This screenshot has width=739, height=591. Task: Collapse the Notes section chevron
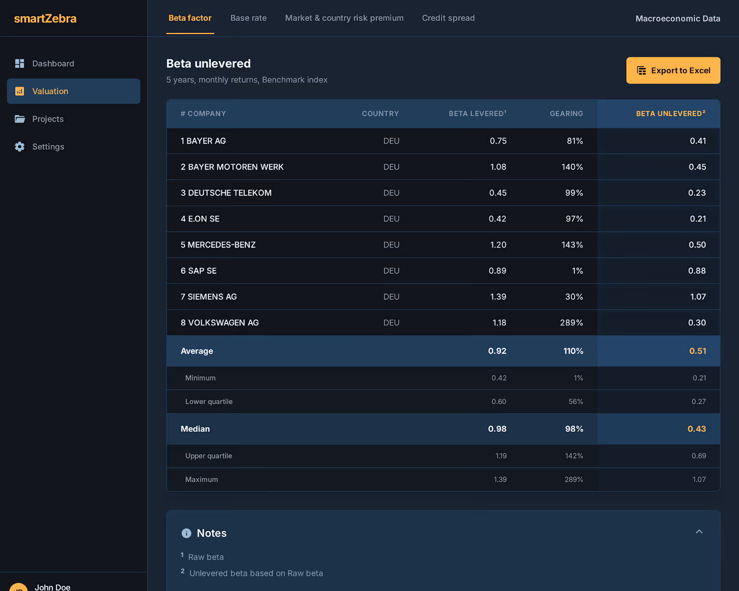pos(699,531)
